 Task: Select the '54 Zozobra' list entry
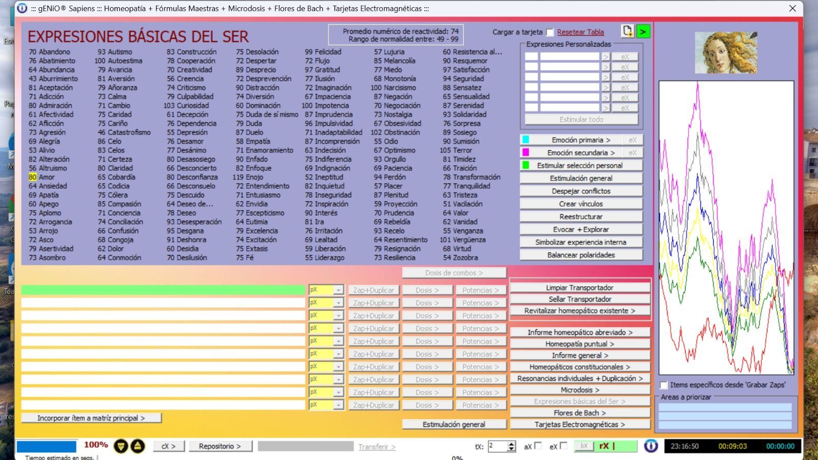pos(460,258)
